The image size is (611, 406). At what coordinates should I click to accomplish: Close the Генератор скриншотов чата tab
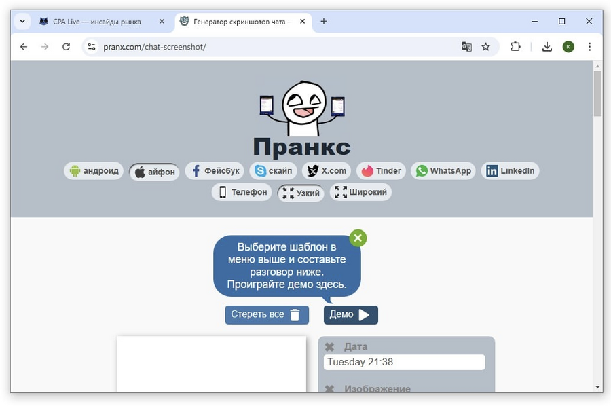pyautogui.click(x=302, y=22)
